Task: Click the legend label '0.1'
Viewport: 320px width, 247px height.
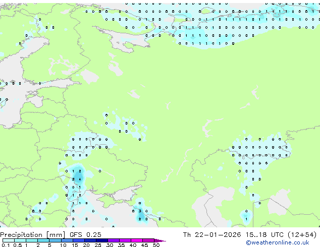Action: click(6, 245)
